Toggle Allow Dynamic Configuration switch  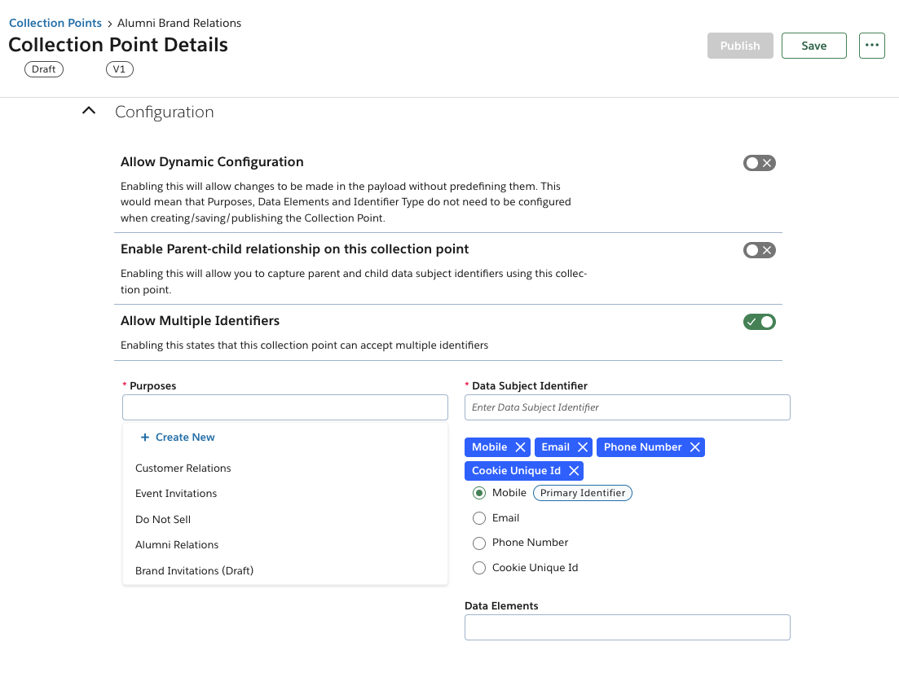(x=759, y=163)
